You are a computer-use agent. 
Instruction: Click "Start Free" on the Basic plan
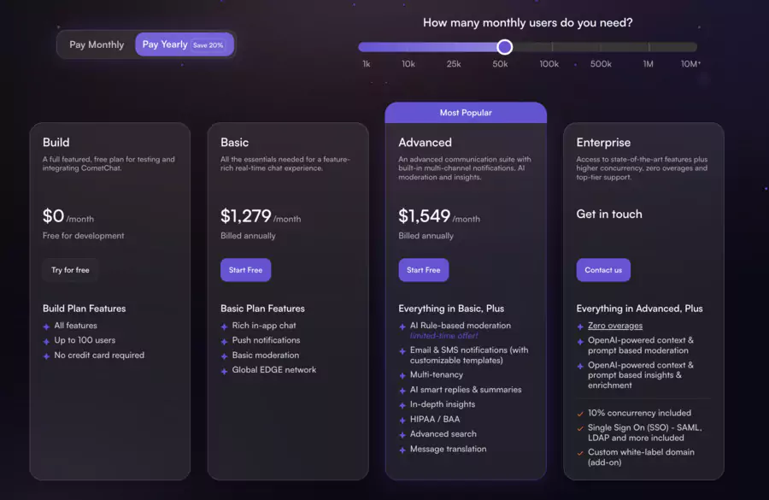[245, 269]
